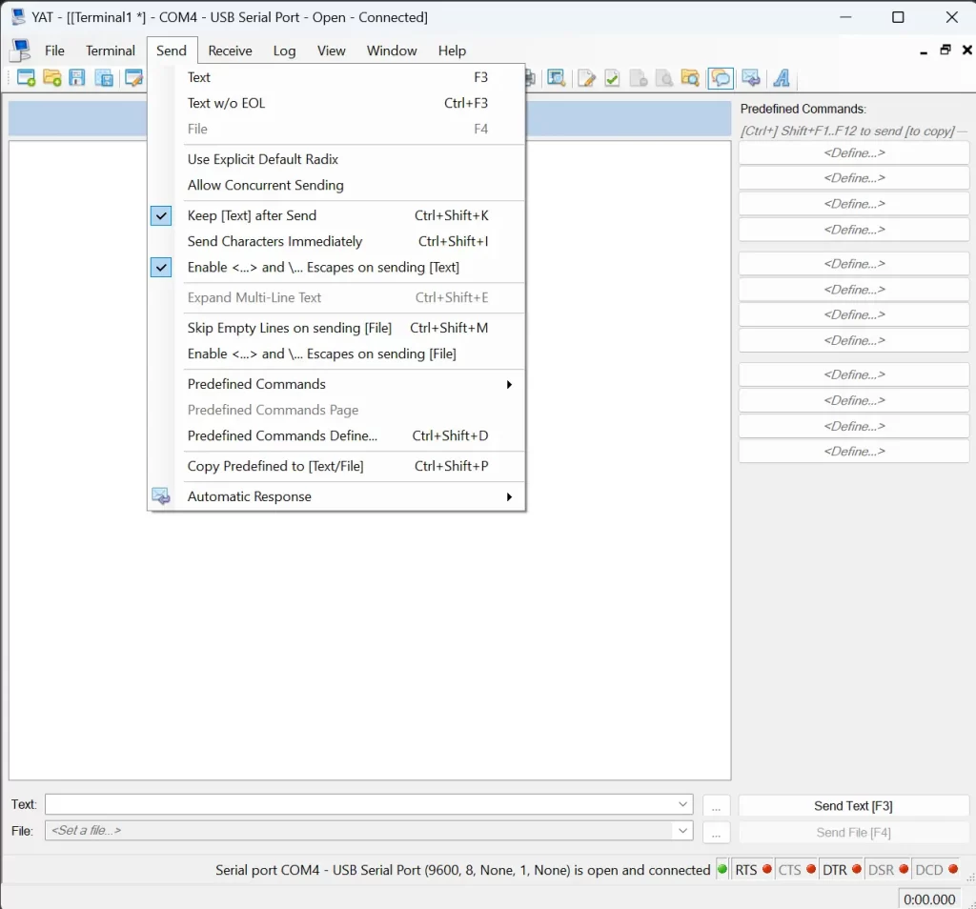This screenshot has height=909, width=976.
Task: Expand the Predefined Commands submenu
Action: coord(336,385)
